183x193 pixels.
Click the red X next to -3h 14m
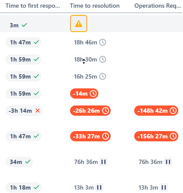point(38,111)
